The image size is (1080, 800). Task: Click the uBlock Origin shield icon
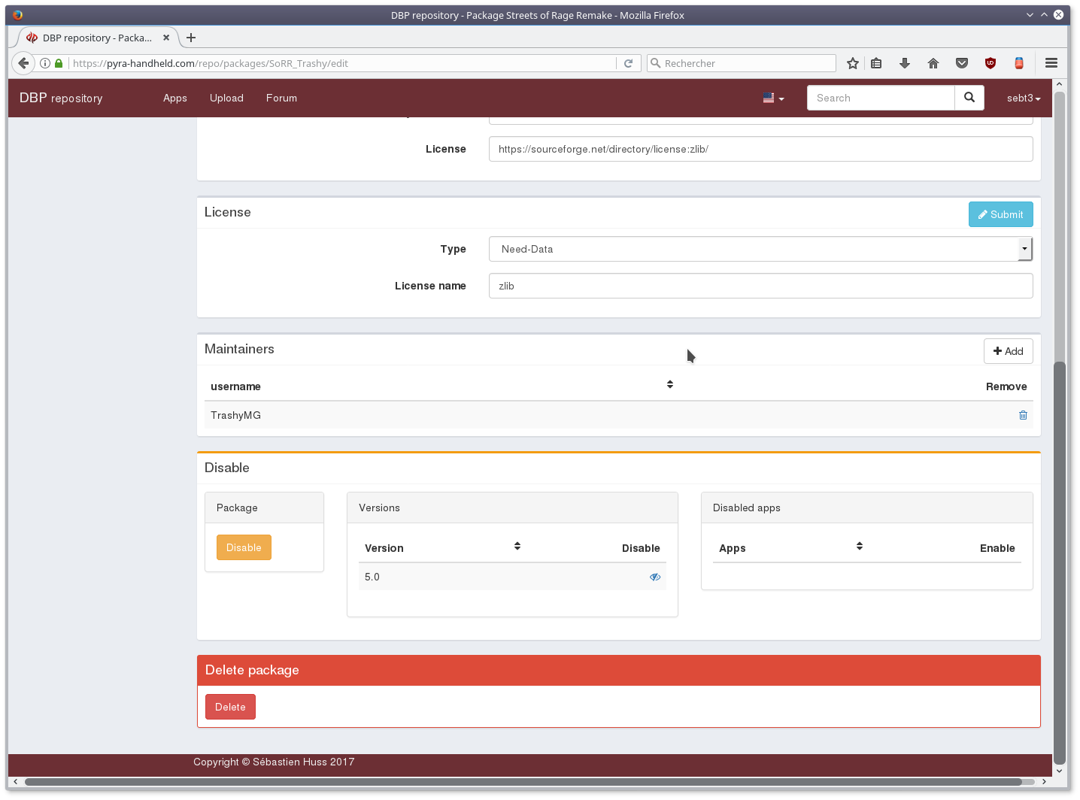coord(991,64)
